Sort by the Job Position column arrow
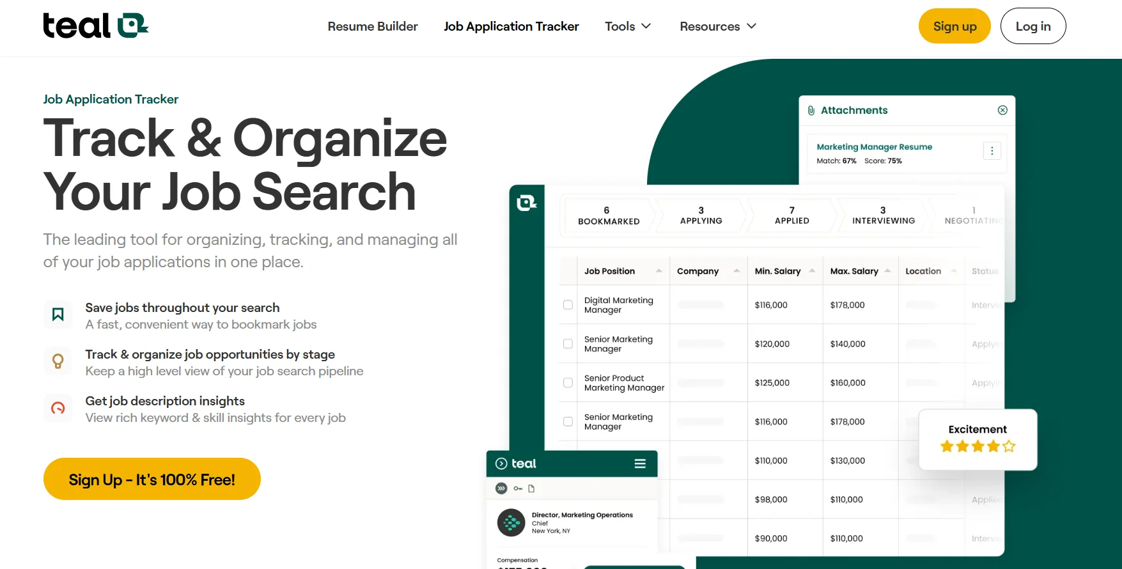 tap(658, 271)
